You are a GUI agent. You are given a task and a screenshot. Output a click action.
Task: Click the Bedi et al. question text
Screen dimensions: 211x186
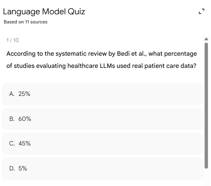point(102,60)
